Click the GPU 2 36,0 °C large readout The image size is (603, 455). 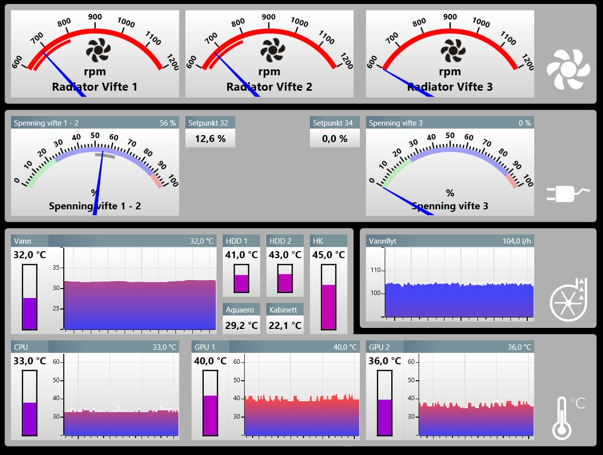pyautogui.click(x=385, y=361)
